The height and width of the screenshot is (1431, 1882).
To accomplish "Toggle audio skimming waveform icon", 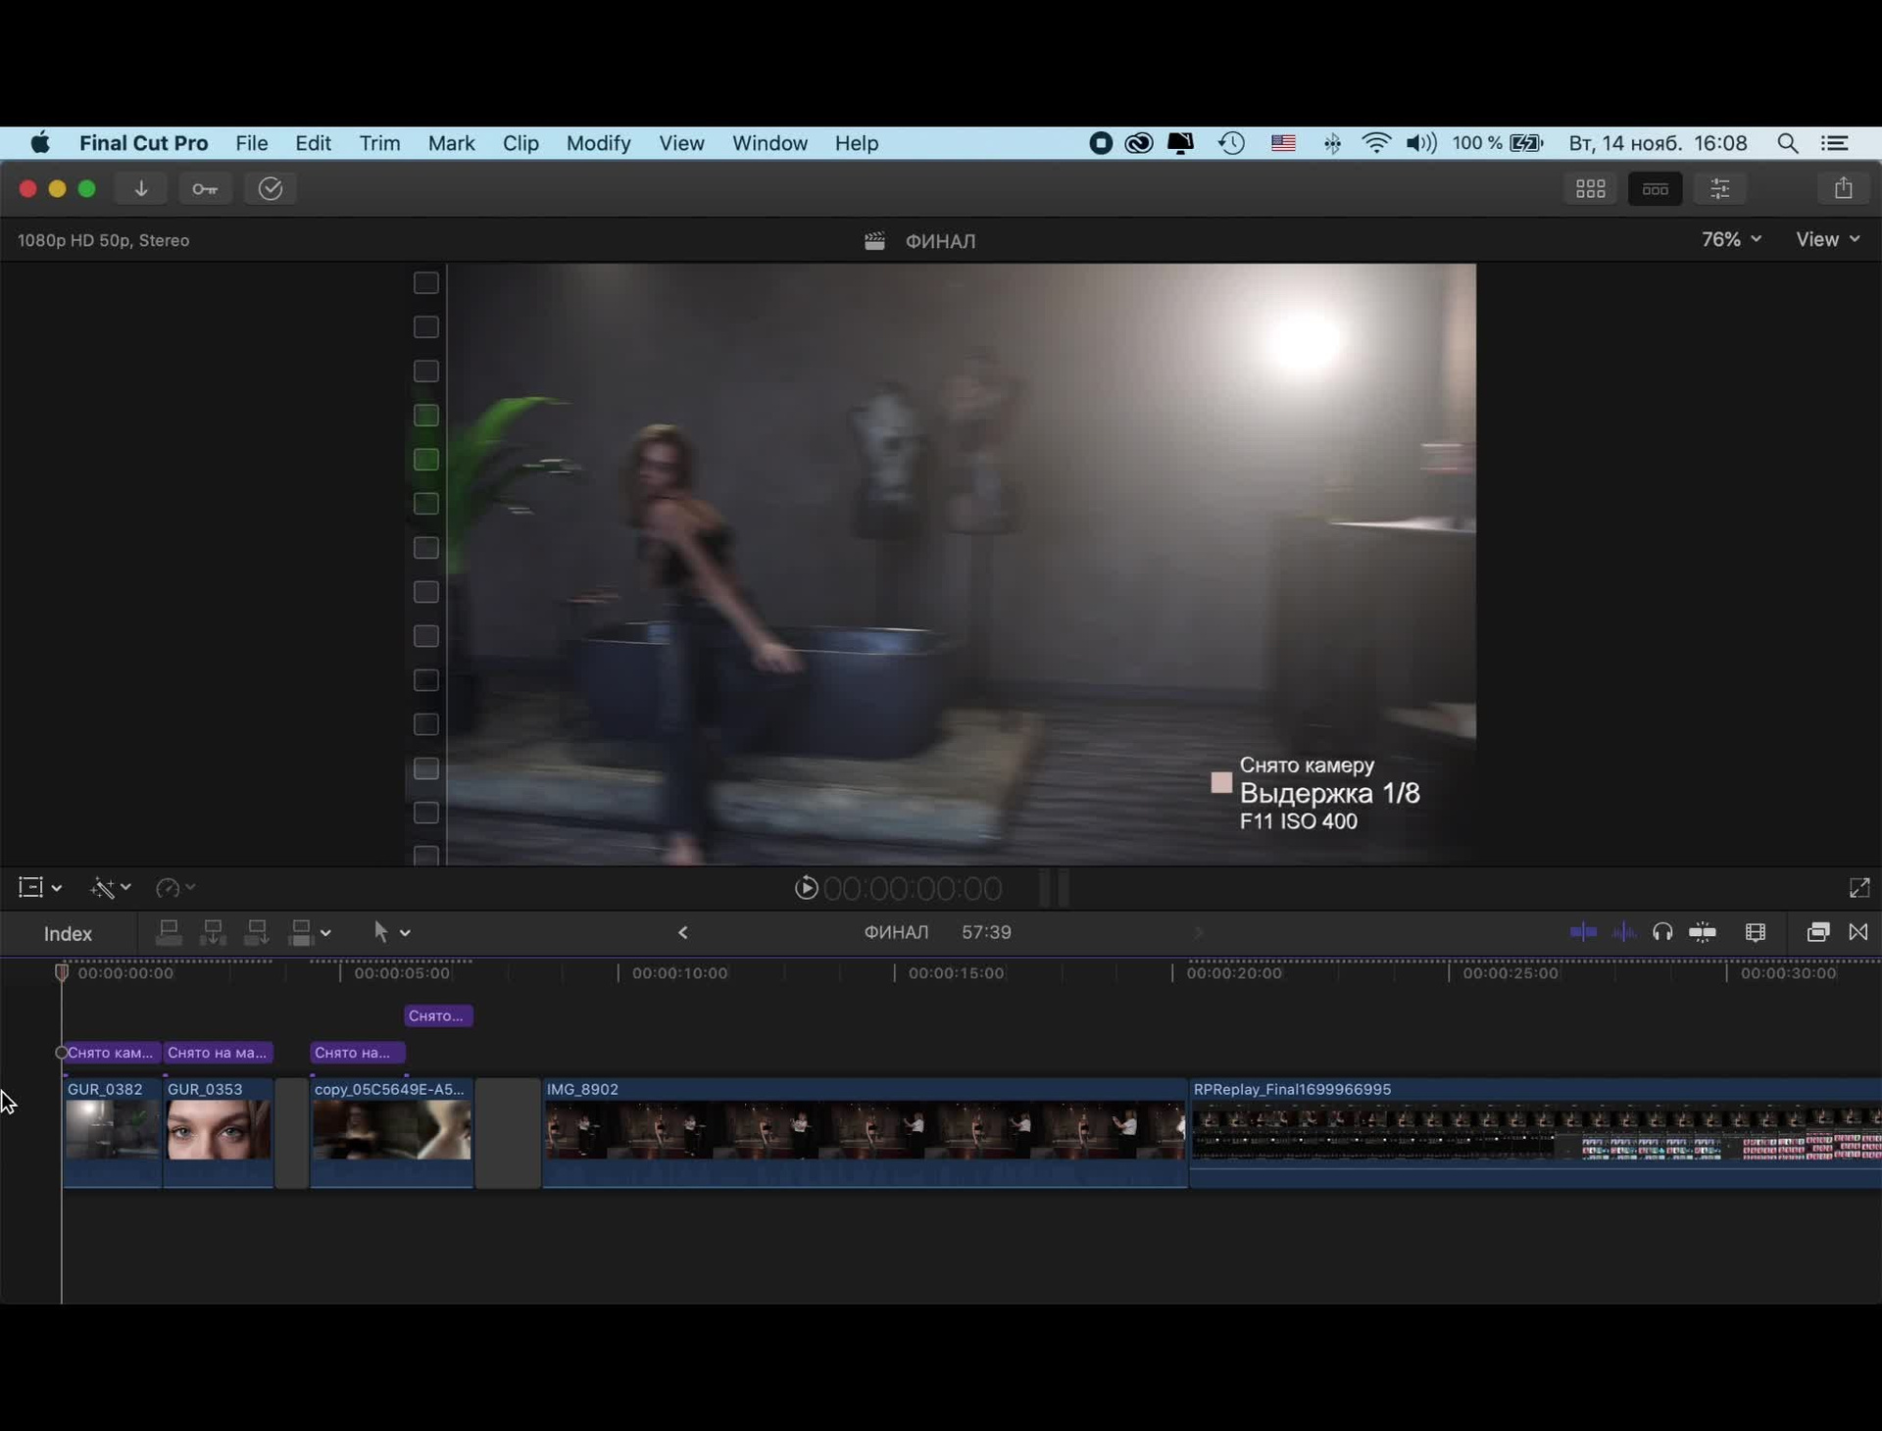I will (1623, 932).
